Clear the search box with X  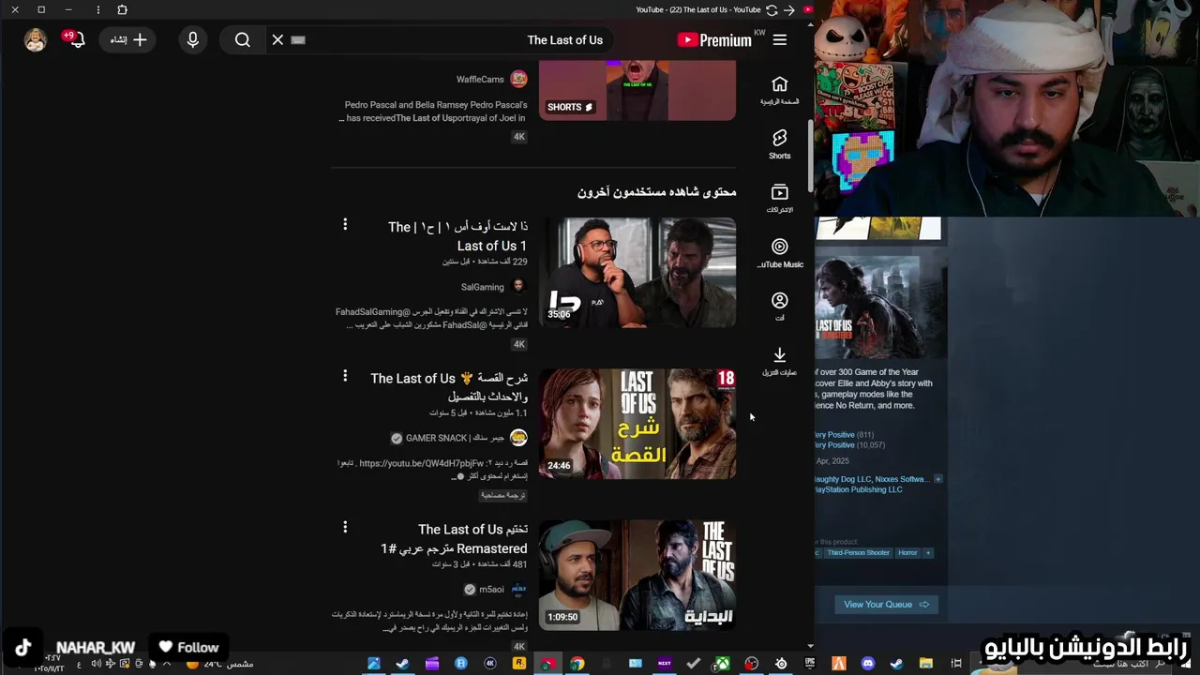point(277,39)
